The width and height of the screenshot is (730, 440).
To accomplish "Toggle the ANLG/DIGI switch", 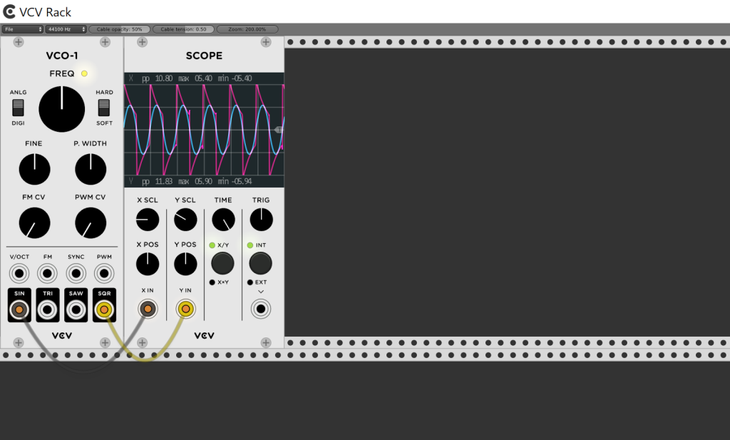I will pos(19,108).
